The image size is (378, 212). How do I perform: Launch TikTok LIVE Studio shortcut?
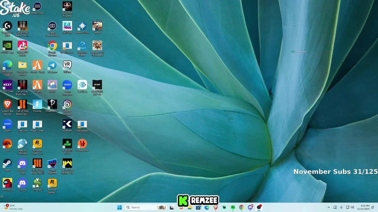tap(22, 49)
